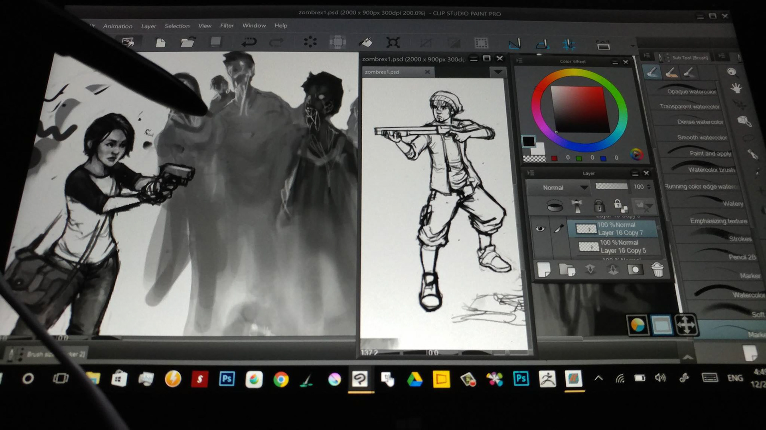Open file using the folder icon
This screenshot has width=766, height=430.
187,42
